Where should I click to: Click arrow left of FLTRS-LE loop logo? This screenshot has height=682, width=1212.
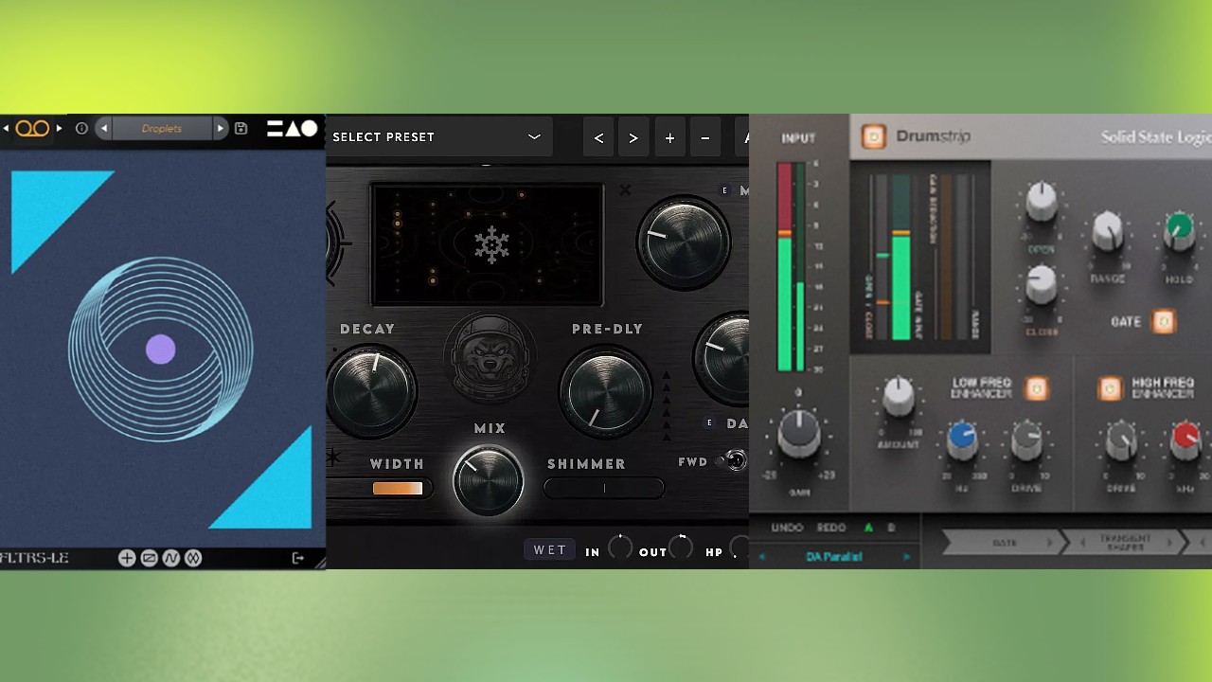[x=6, y=128]
